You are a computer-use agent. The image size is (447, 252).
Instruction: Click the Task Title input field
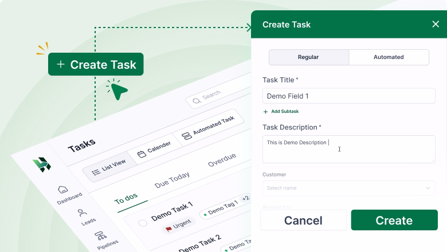point(348,96)
